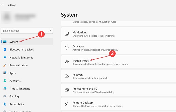
Task: Click the Multitasking windows icon
Action: 67,34
